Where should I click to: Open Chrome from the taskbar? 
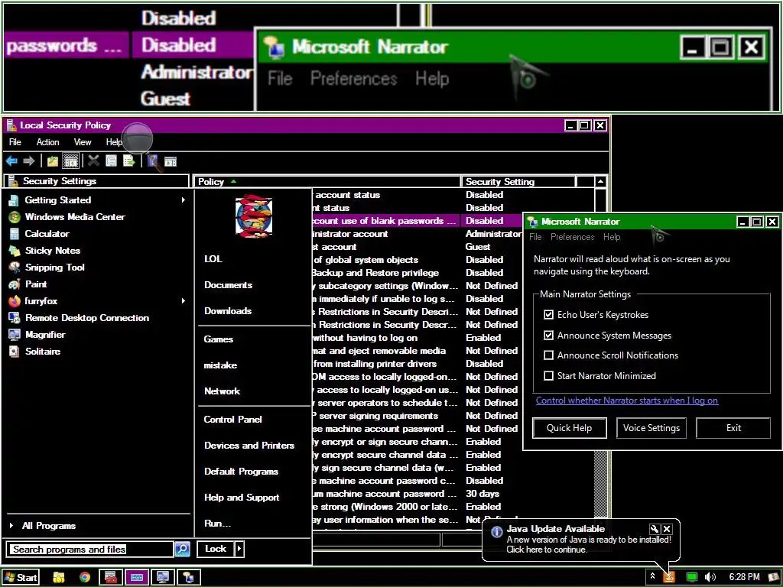(x=85, y=578)
